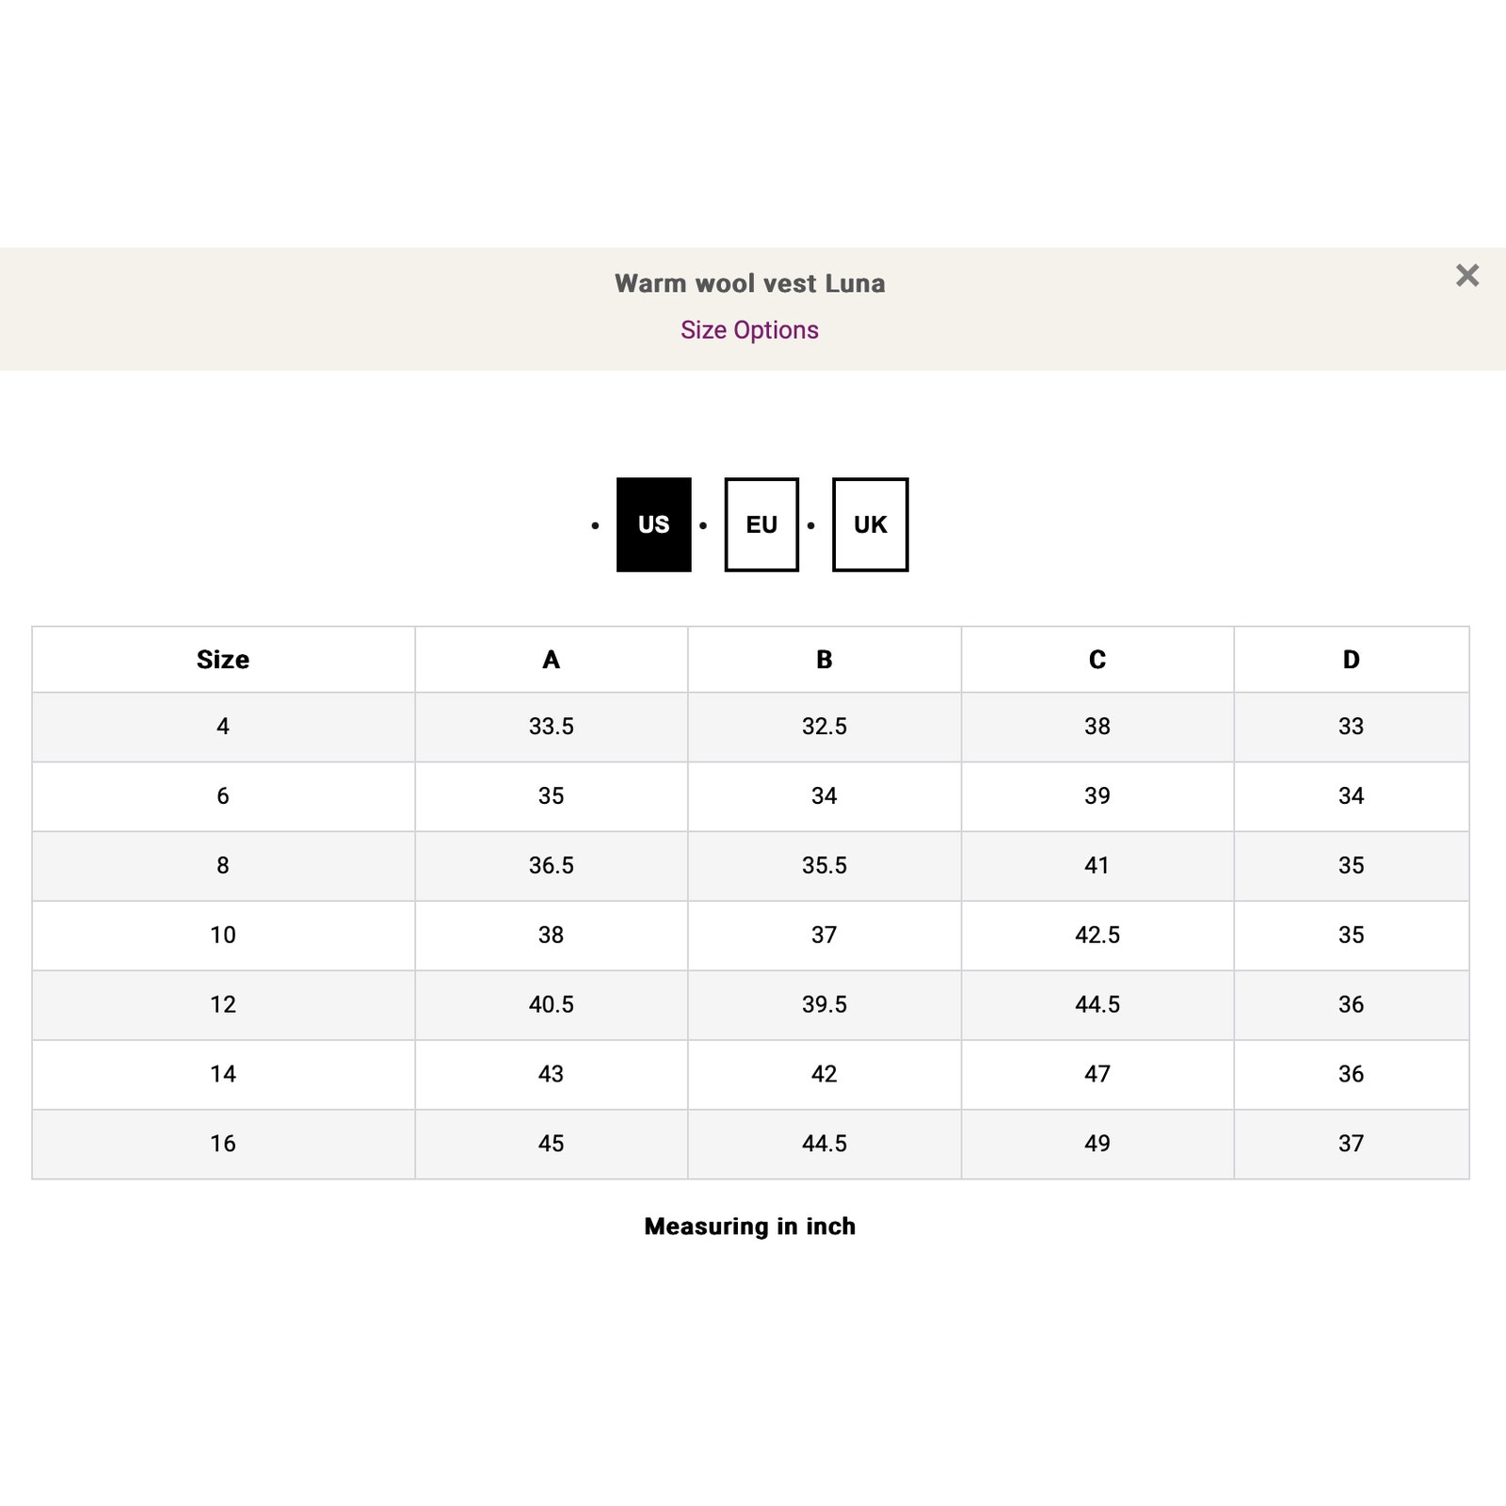Click the Warm wool vest Luna title

point(749,283)
